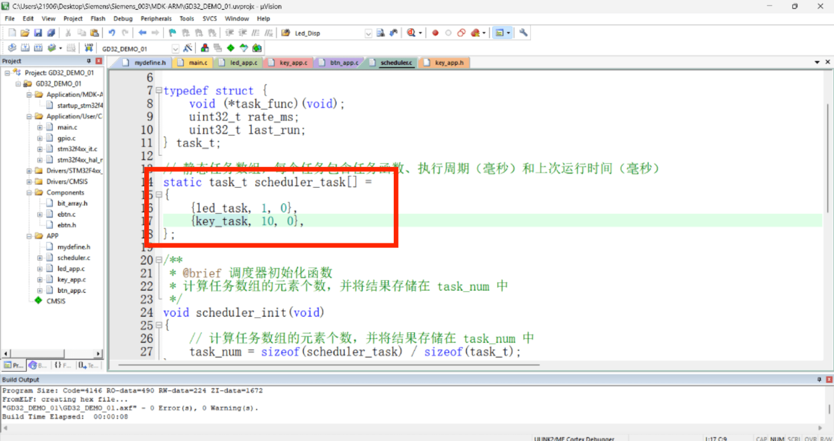Screen dimensions: 834x441
Task: Click the Save file toolbar icon
Action: (x=38, y=33)
